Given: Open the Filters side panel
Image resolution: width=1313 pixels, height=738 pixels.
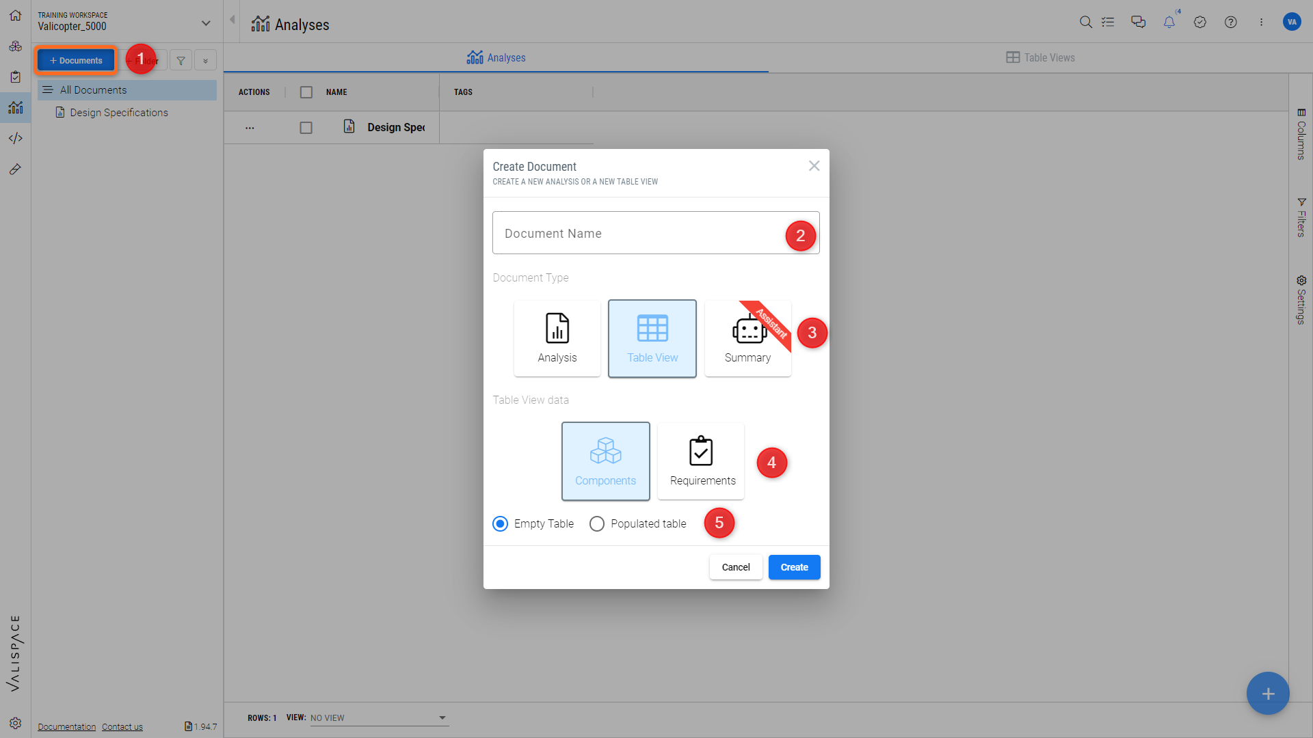Looking at the screenshot, I should coord(1301,217).
